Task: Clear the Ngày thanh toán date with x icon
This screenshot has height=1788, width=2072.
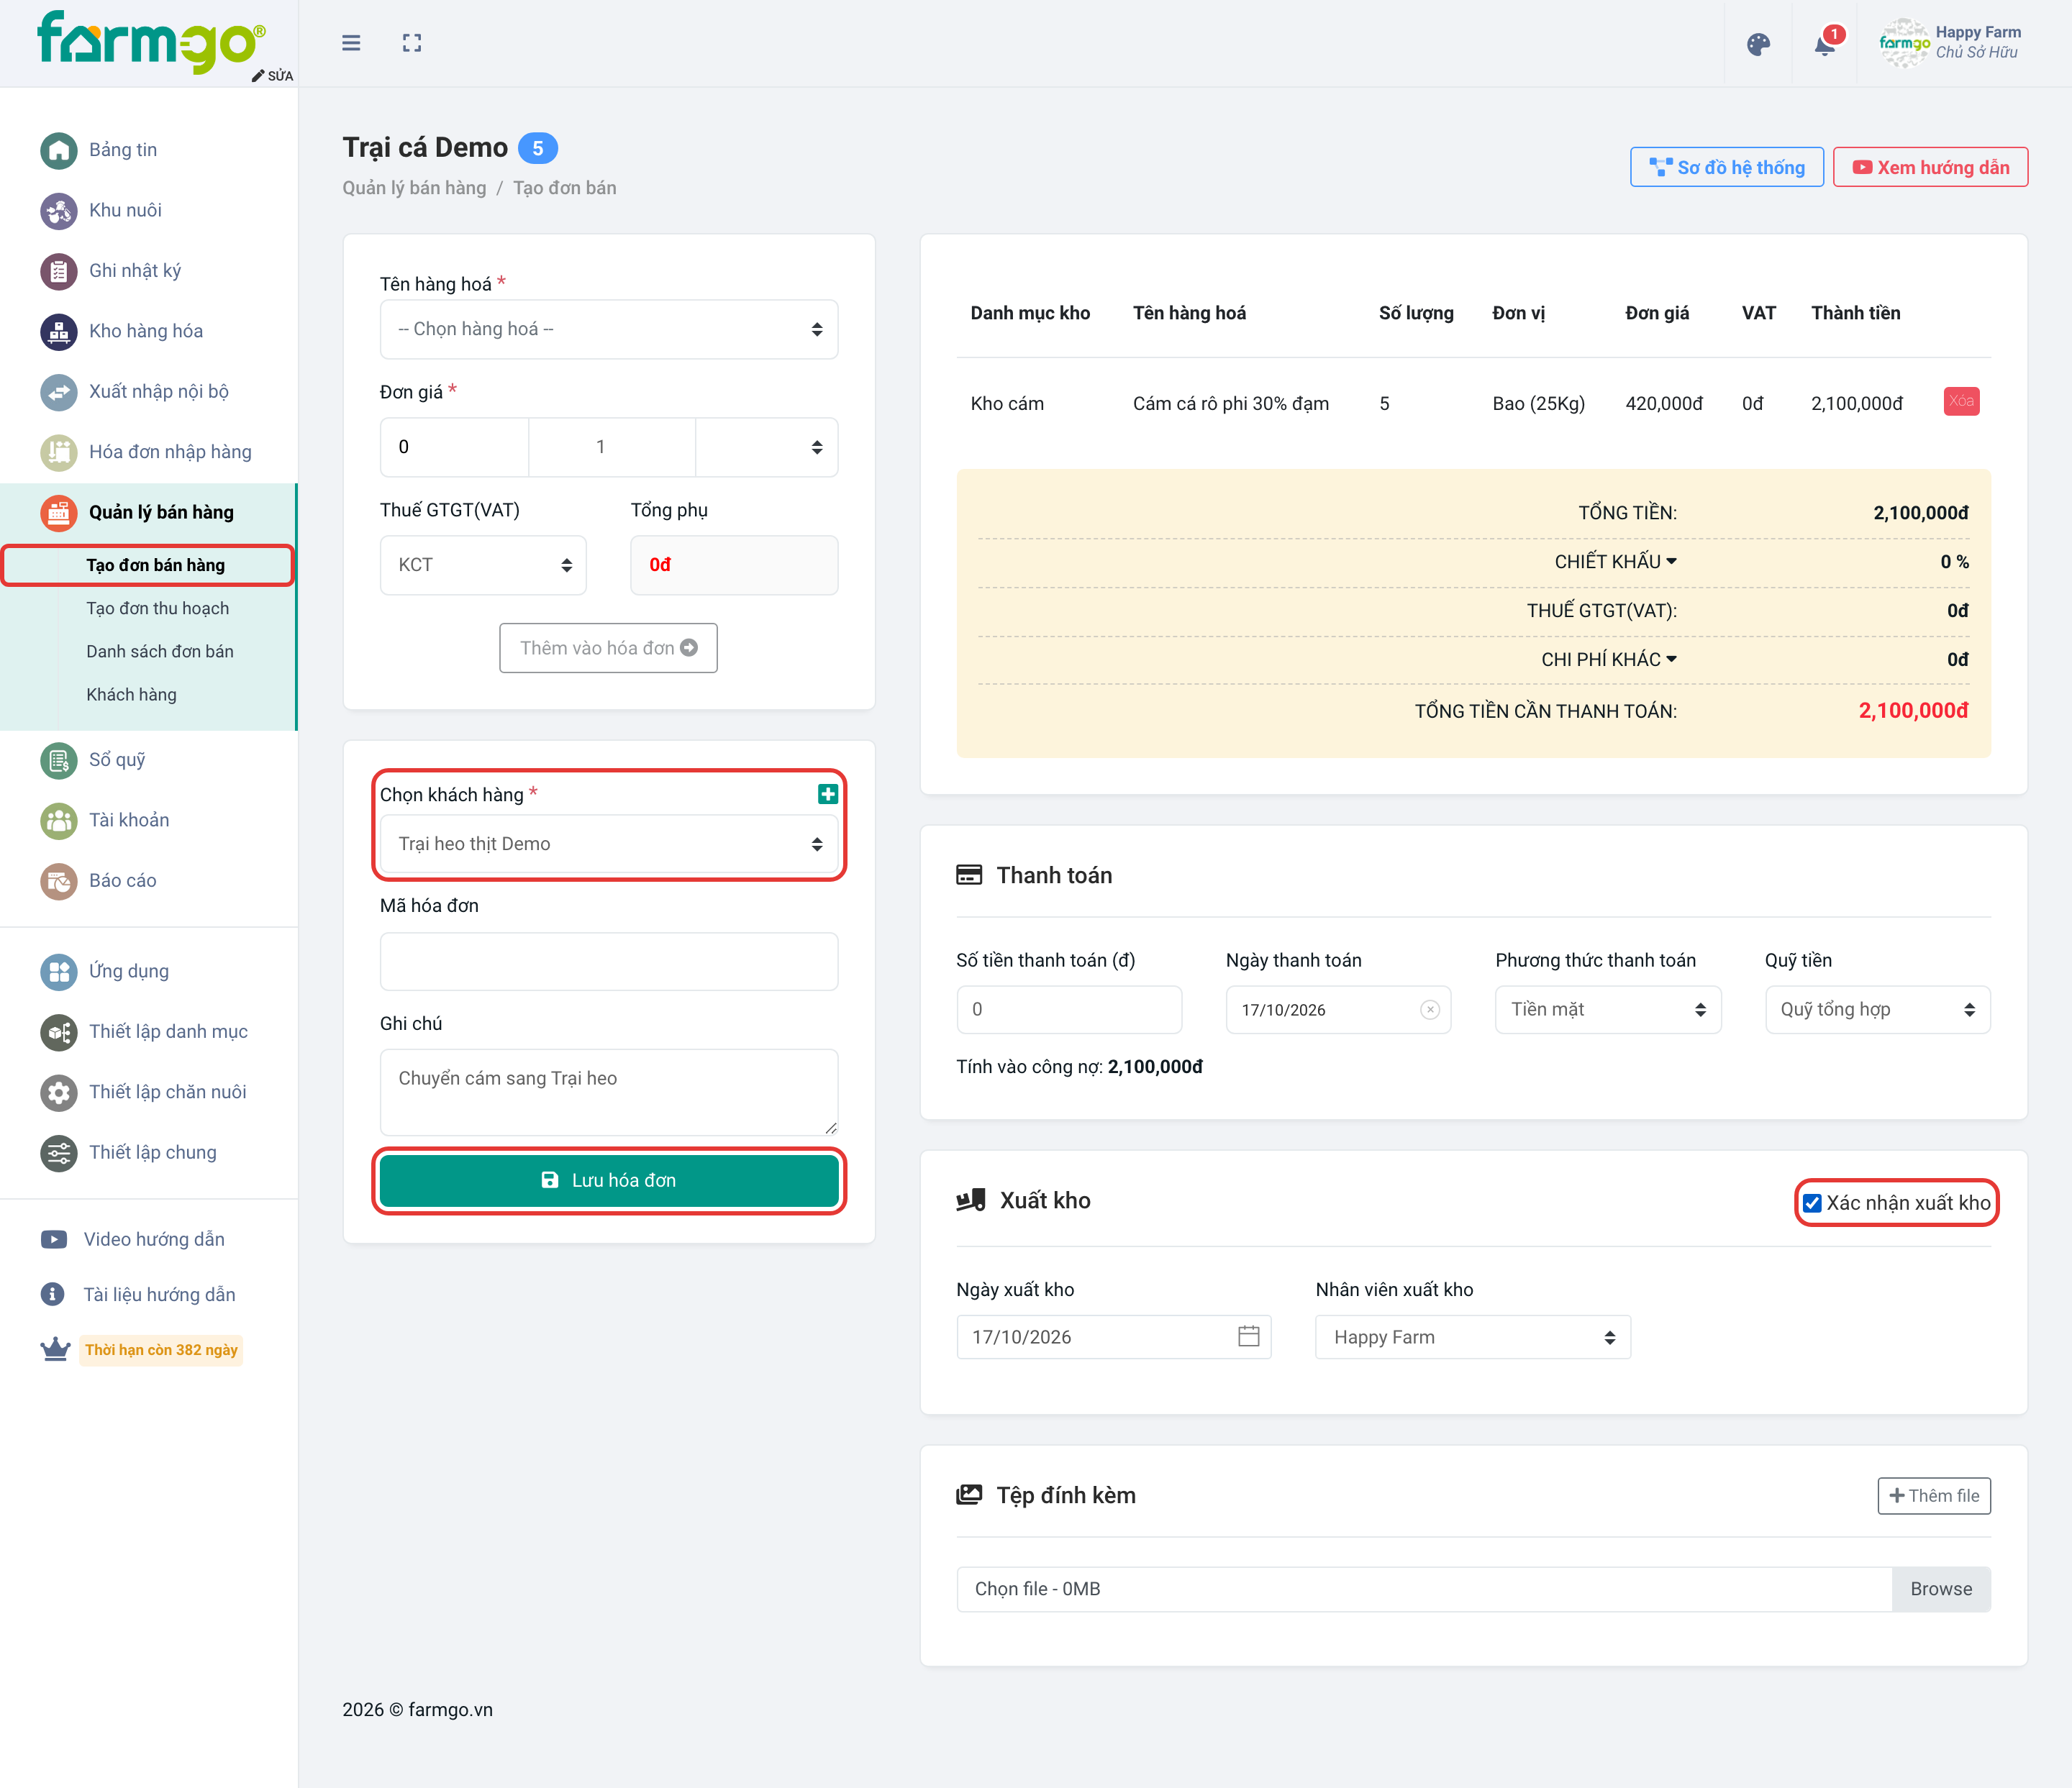Action: tap(1430, 1009)
